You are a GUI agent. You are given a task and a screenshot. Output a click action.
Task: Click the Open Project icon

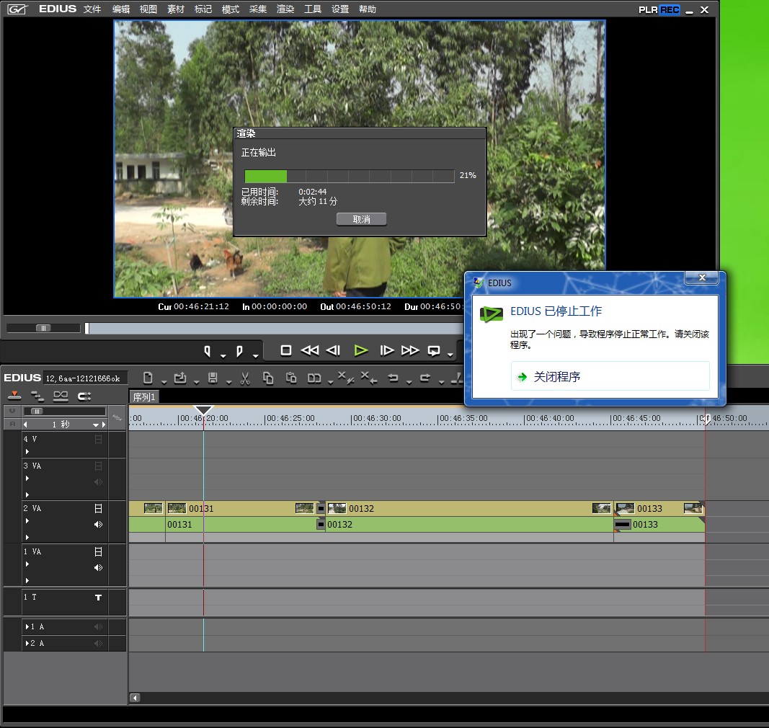click(x=180, y=378)
